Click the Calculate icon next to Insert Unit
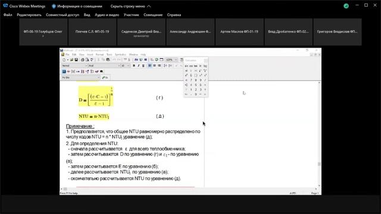This screenshot has height=214, width=381. click(145, 59)
